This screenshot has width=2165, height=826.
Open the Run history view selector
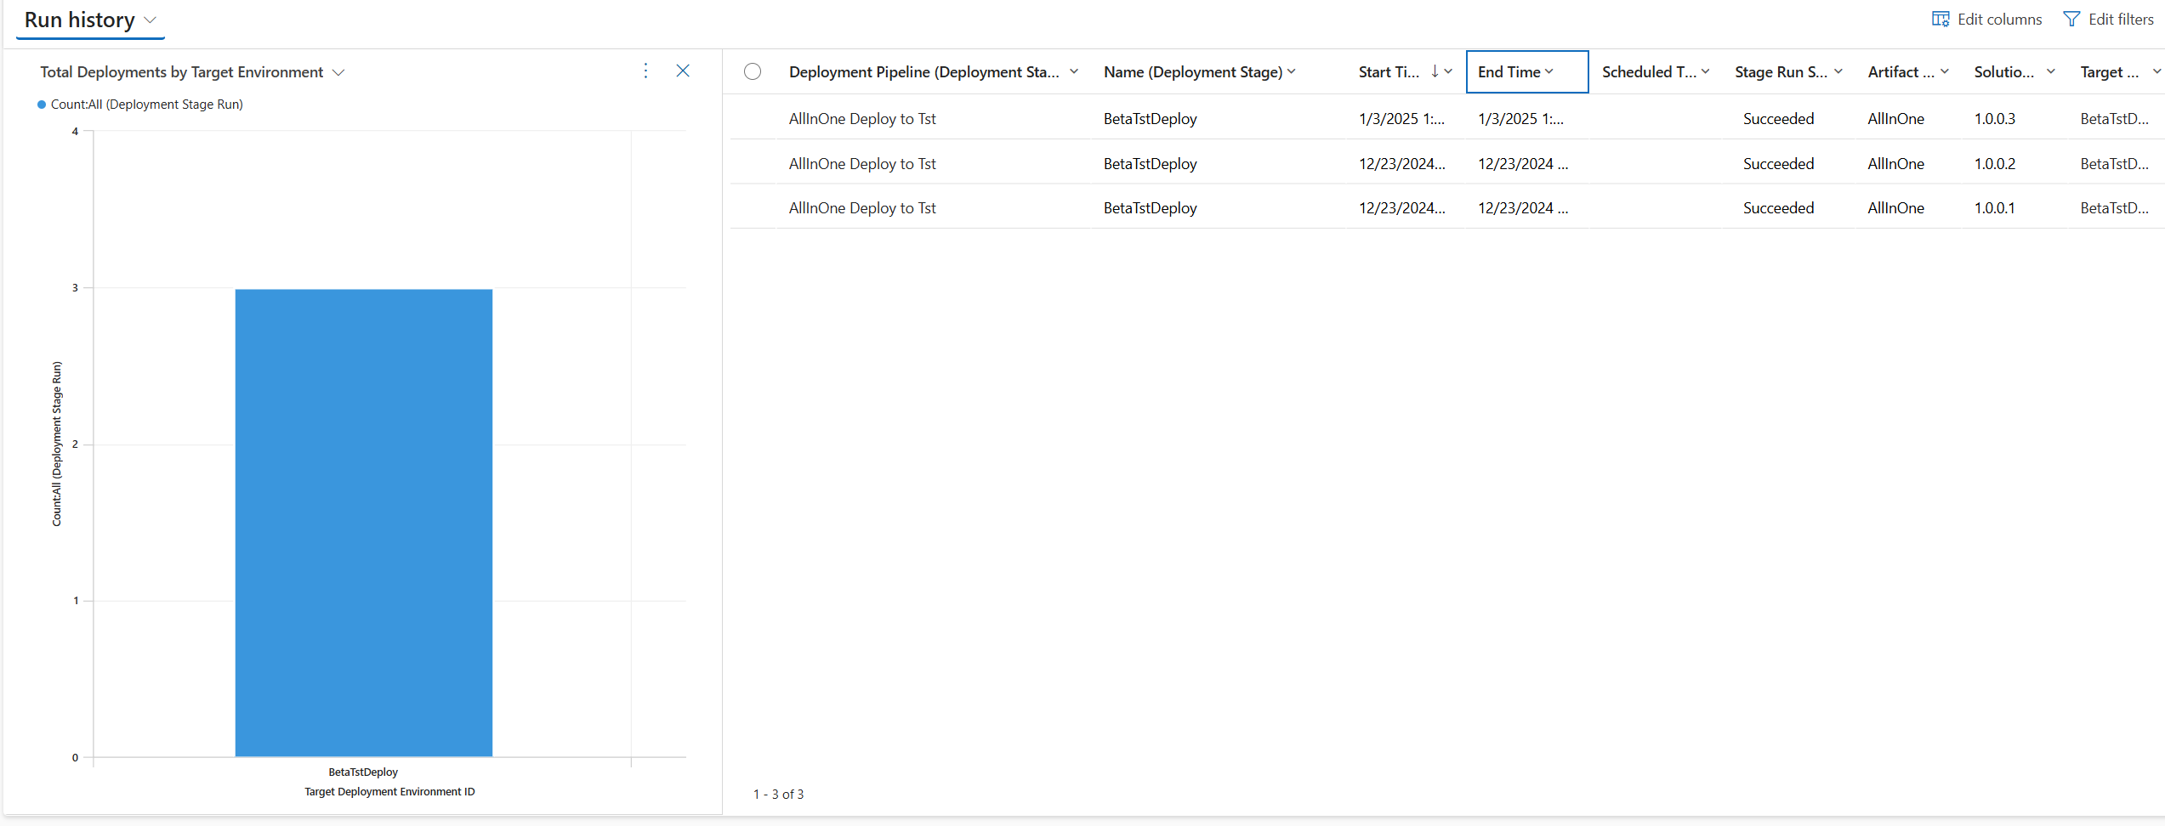click(90, 20)
